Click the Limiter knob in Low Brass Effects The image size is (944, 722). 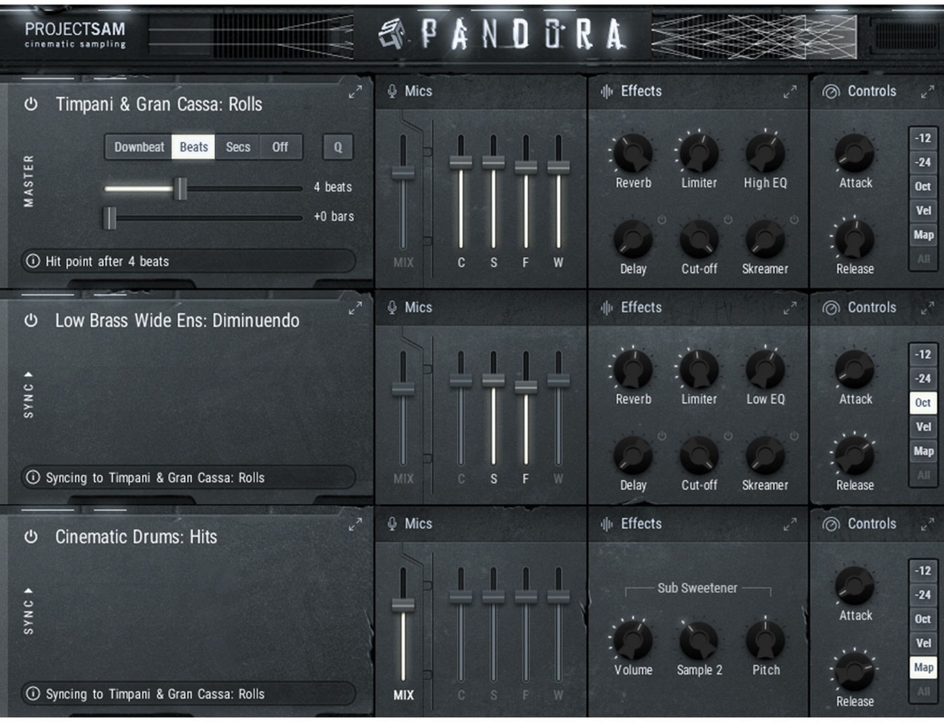pyautogui.click(x=699, y=369)
